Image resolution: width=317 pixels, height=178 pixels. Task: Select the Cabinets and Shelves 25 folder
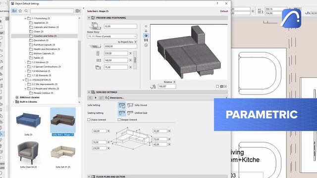pyautogui.click(x=46, y=27)
